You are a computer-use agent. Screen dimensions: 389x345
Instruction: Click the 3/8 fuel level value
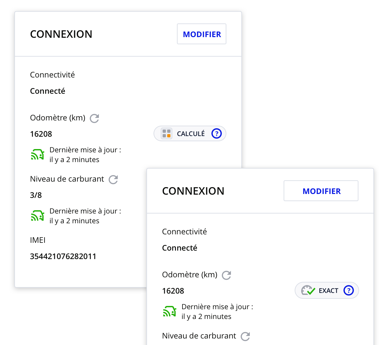(36, 195)
